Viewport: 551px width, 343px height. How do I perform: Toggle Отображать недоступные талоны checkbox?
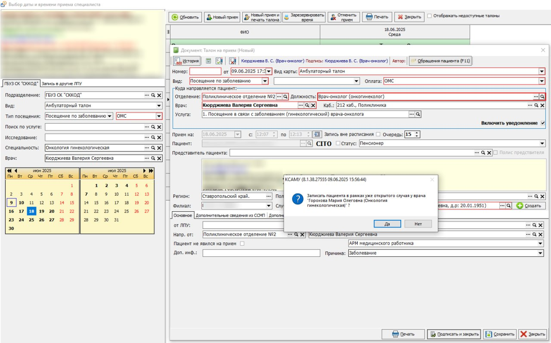click(x=430, y=16)
